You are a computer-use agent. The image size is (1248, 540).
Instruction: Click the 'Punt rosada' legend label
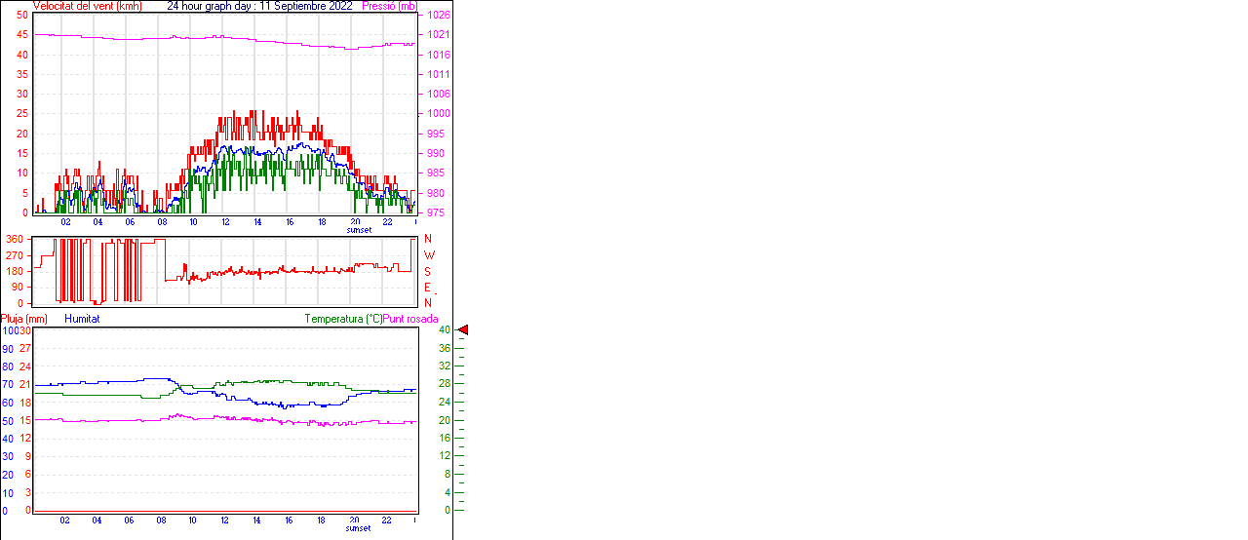pos(410,319)
